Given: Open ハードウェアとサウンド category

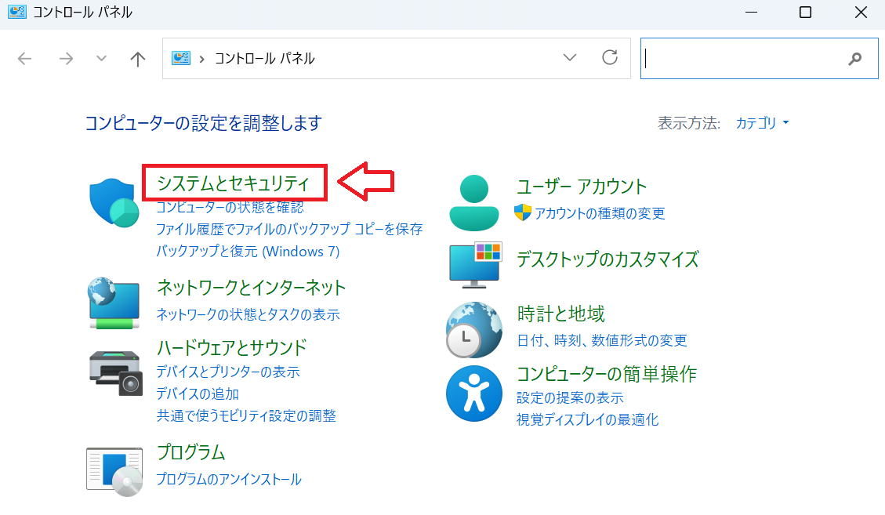Looking at the screenshot, I should tap(231, 347).
